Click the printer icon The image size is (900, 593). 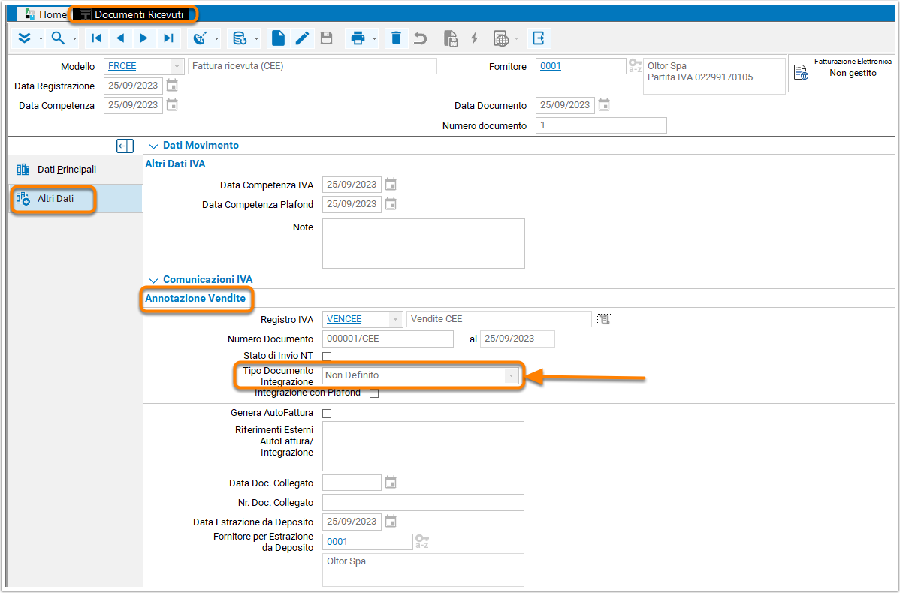[358, 38]
